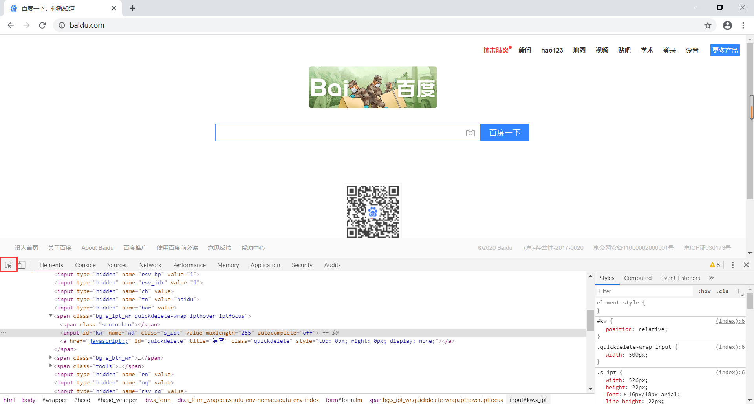Click the 更多产品 button
Screen dimensions: 754x404
pos(725,50)
